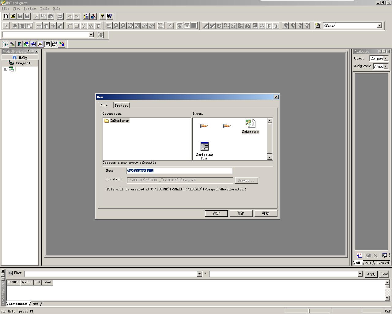Open the None dropdown in toolbar
392x314 pixels.
(x=379, y=25)
